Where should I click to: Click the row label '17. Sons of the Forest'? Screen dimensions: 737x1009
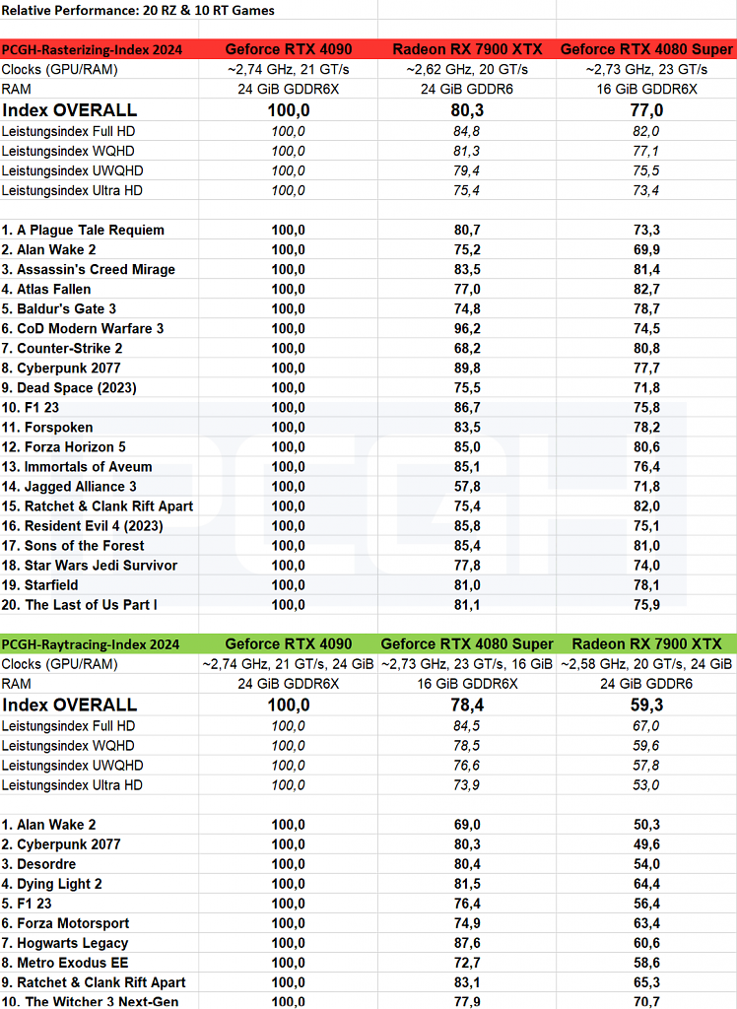(73, 546)
